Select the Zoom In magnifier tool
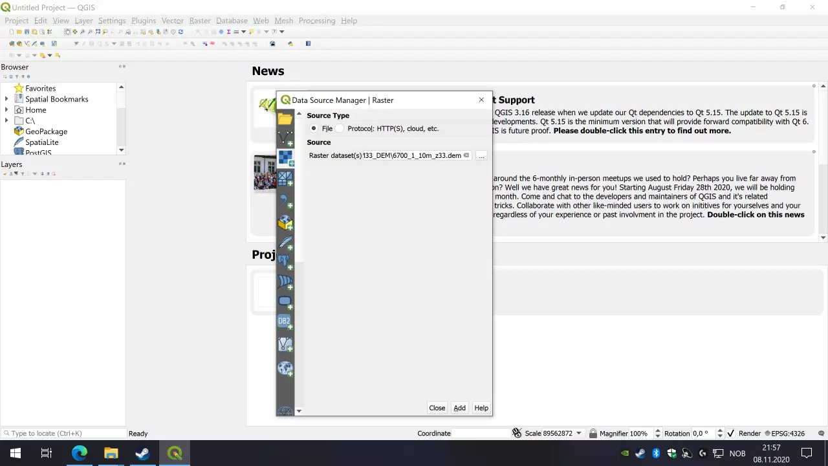 (x=82, y=32)
